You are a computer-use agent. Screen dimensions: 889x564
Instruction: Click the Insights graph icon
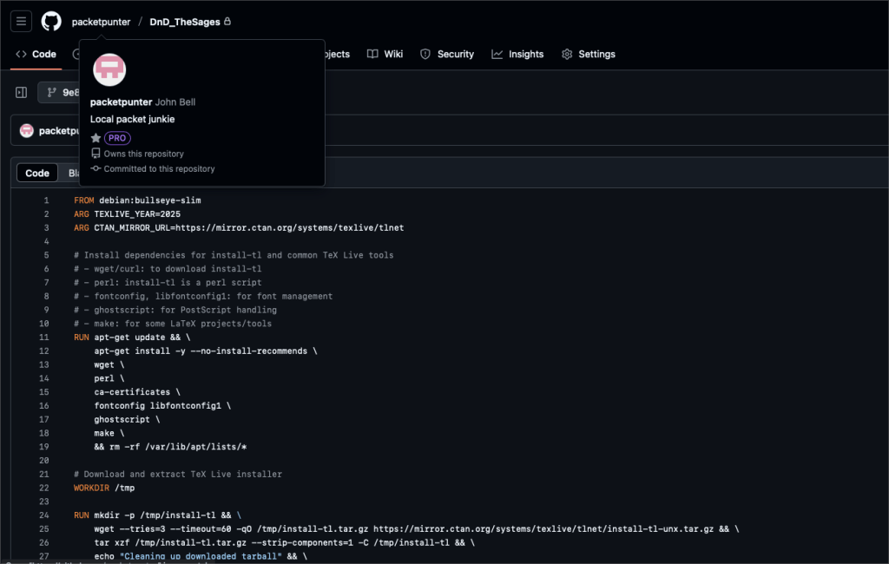coord(497,54)
